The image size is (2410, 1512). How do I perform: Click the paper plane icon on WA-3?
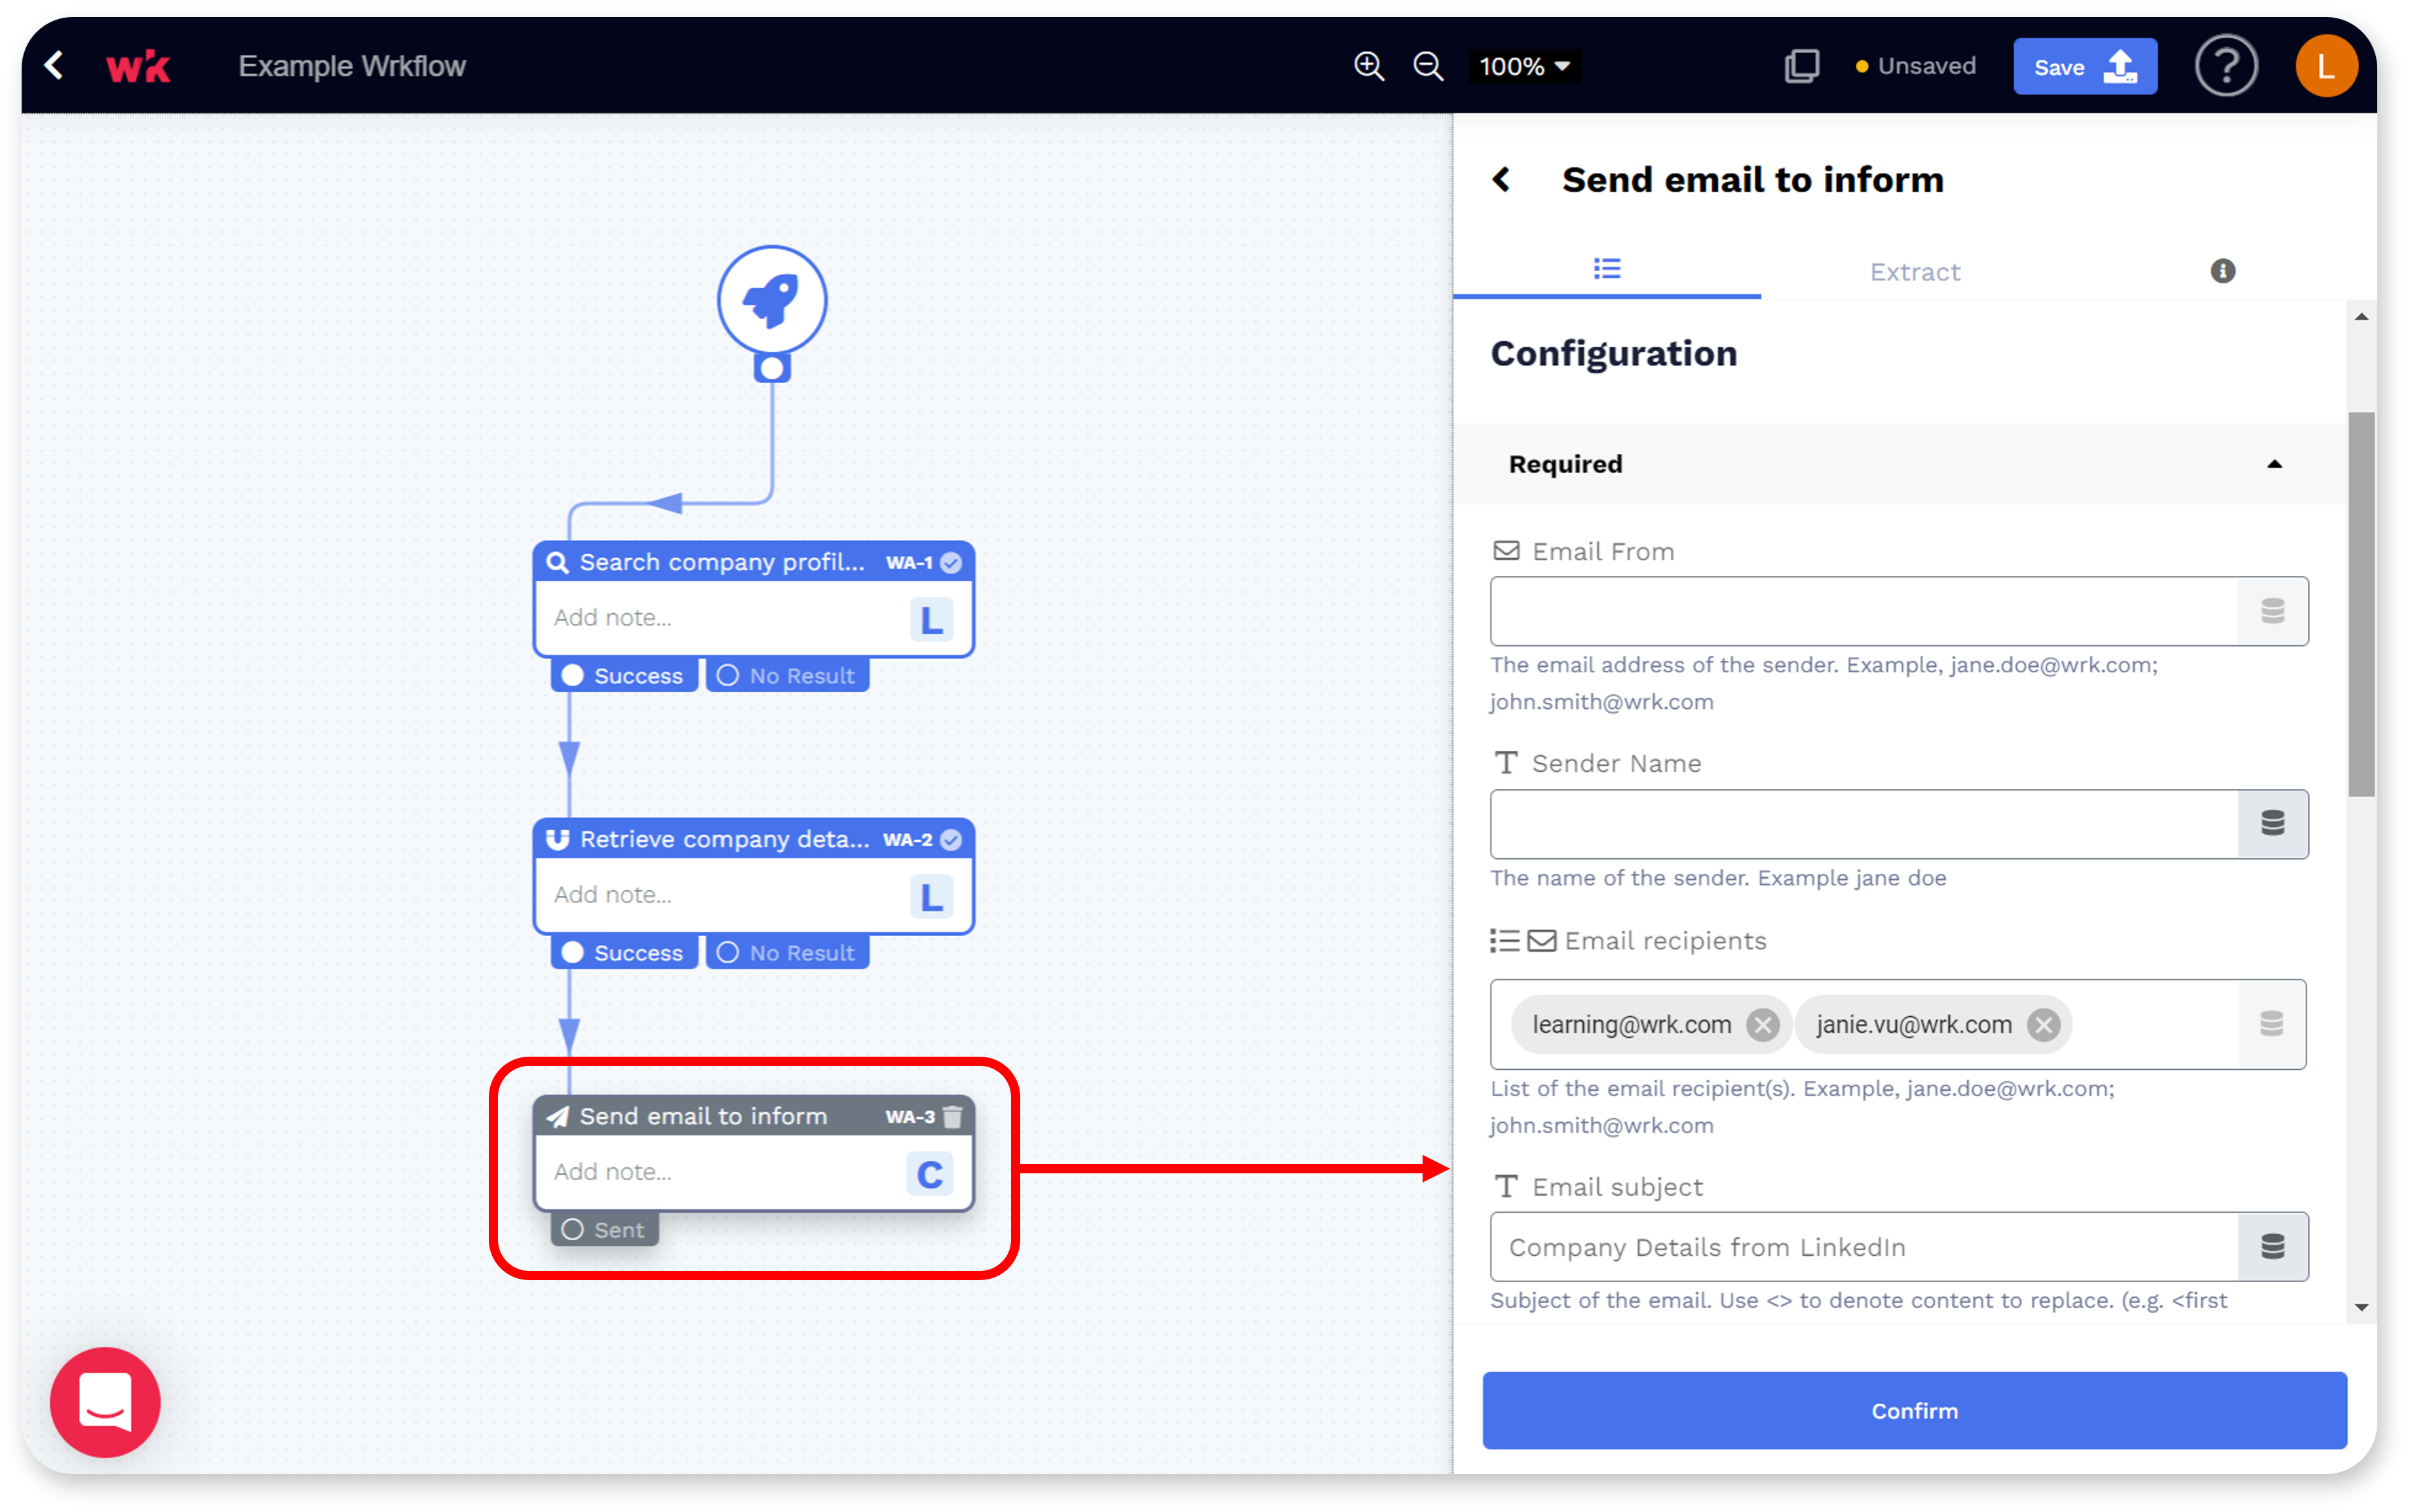557,1116
